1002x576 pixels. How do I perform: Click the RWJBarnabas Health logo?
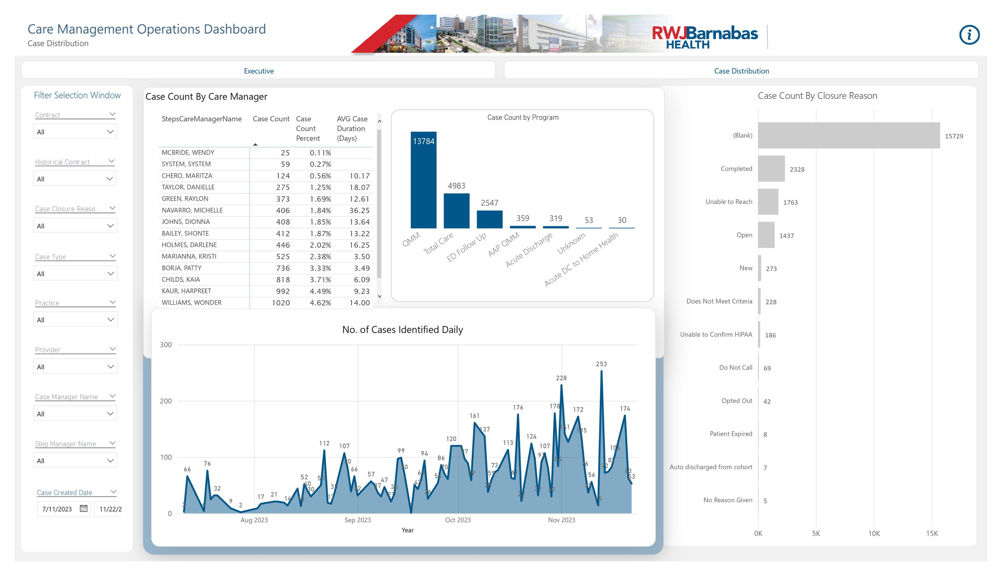click(x=704, y=37)
